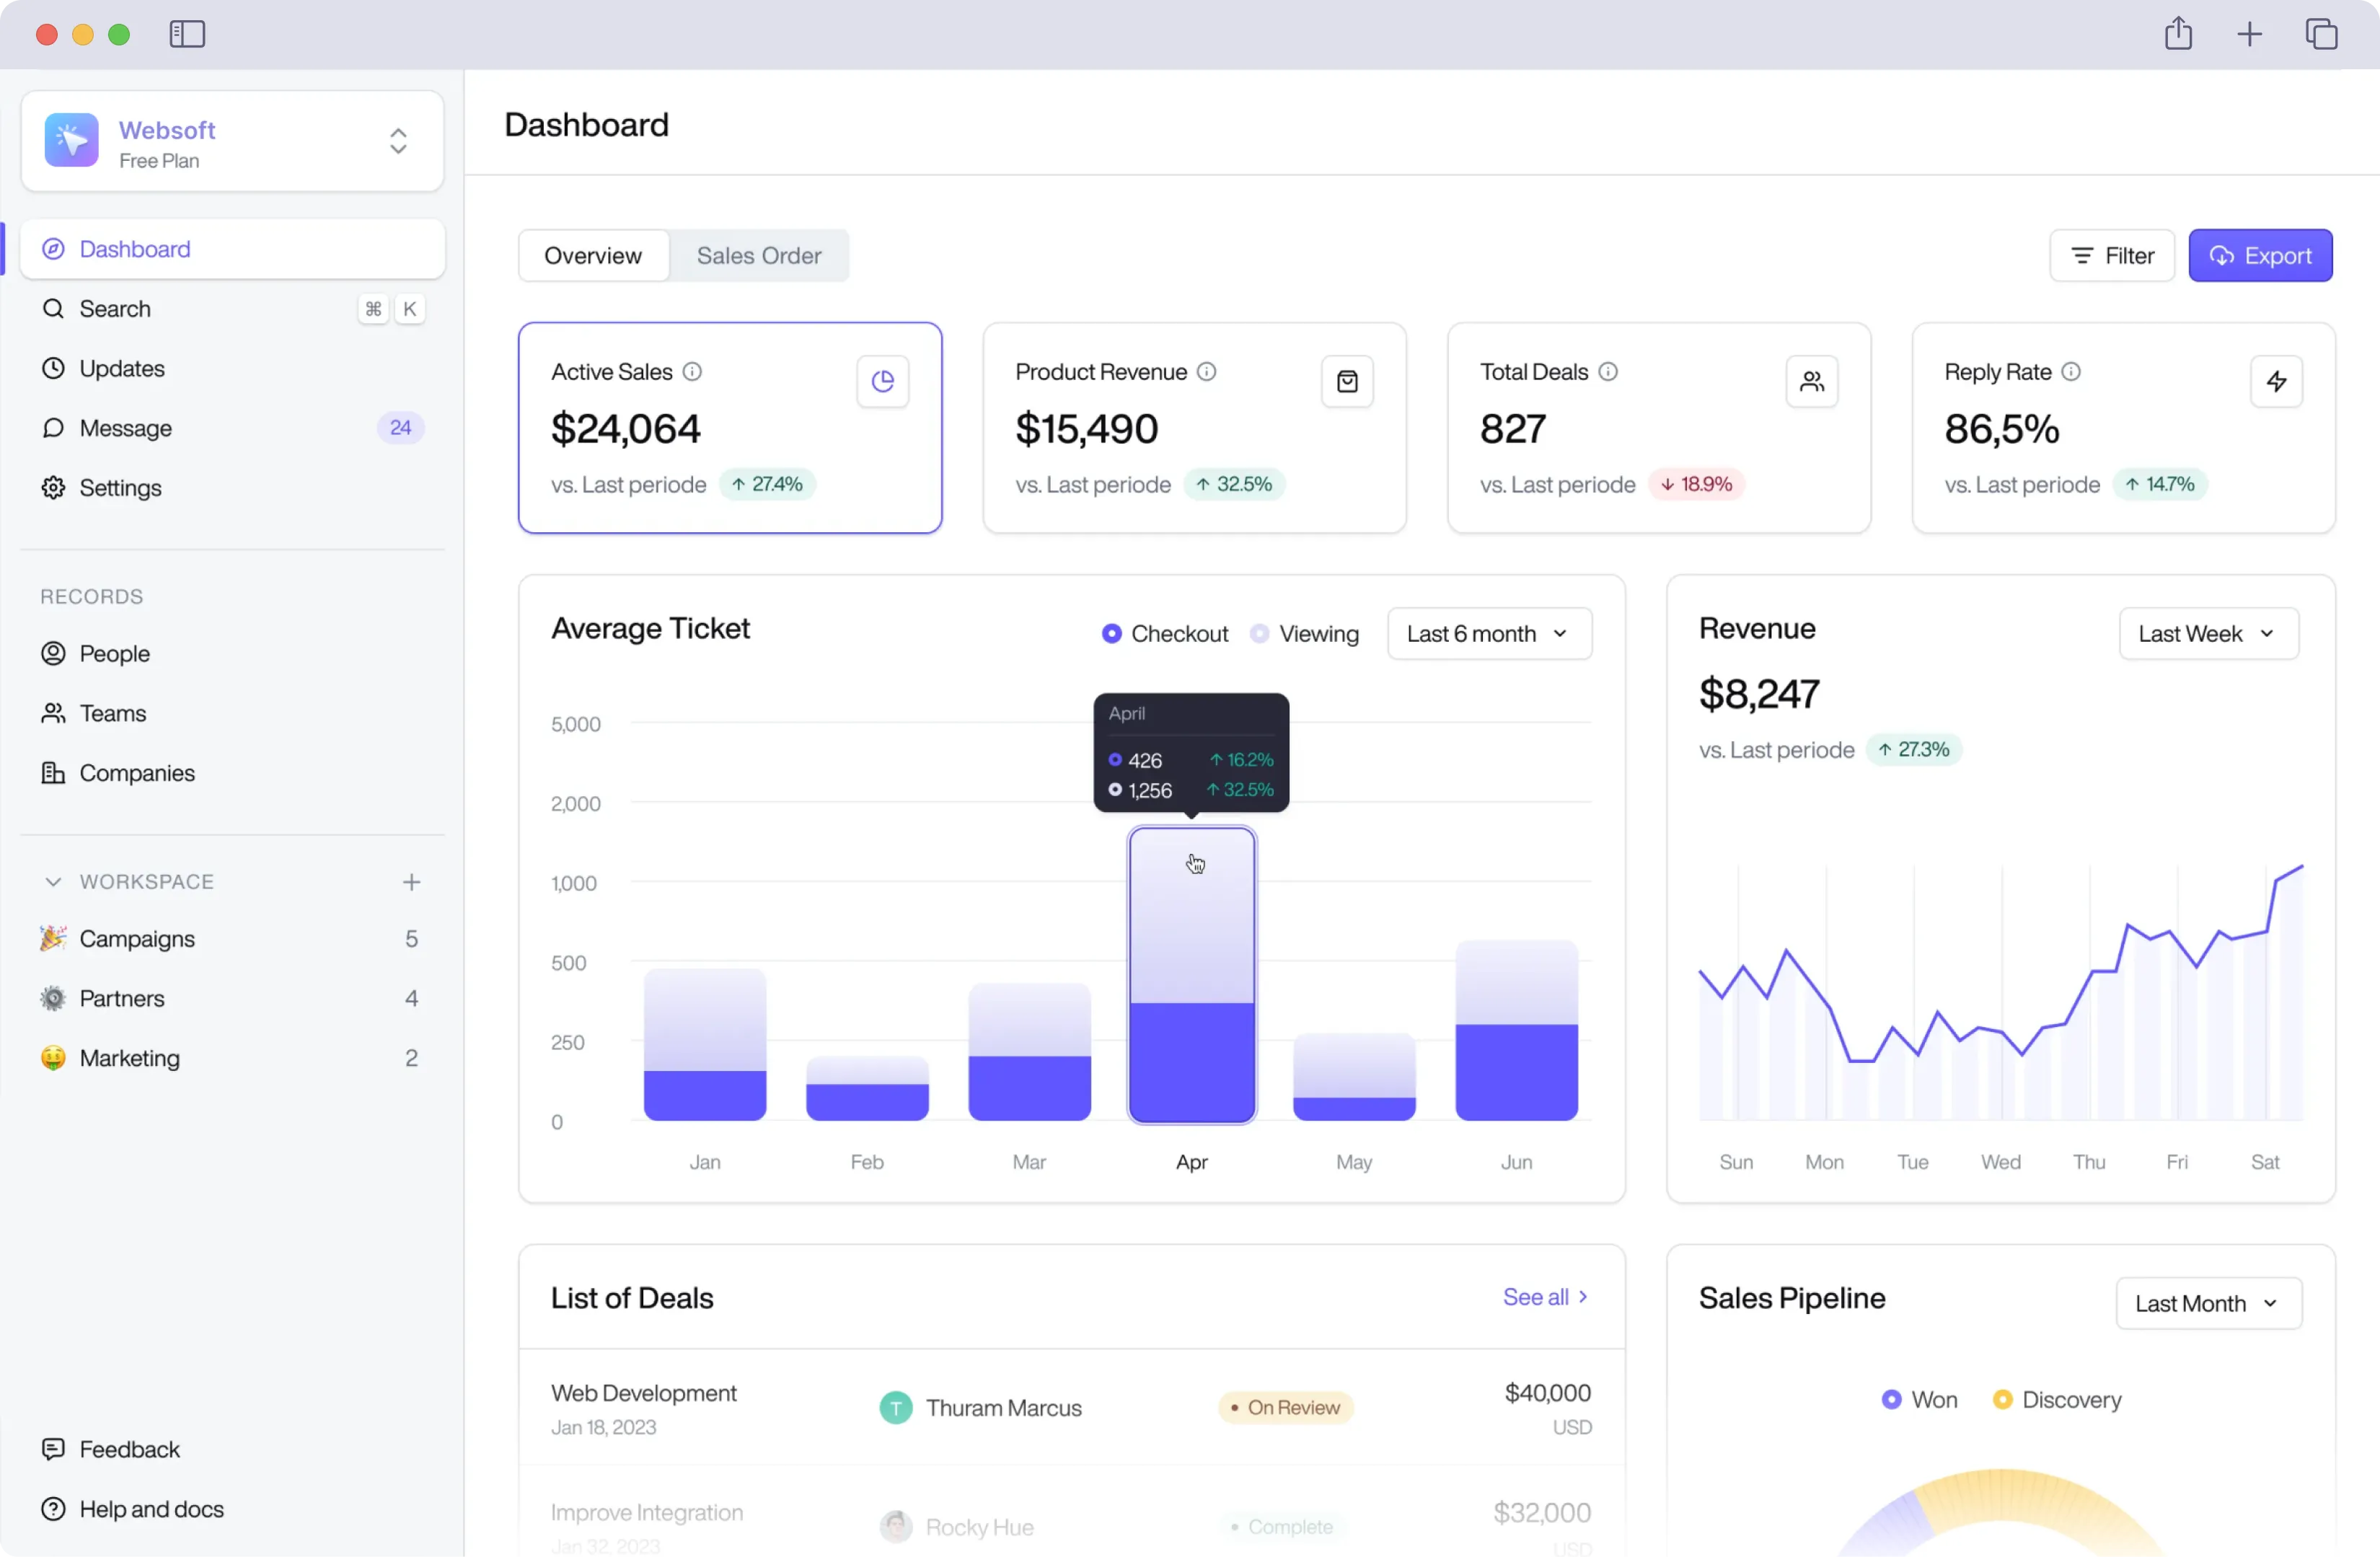Open the Web Development deal row

coord(1071,1408)
